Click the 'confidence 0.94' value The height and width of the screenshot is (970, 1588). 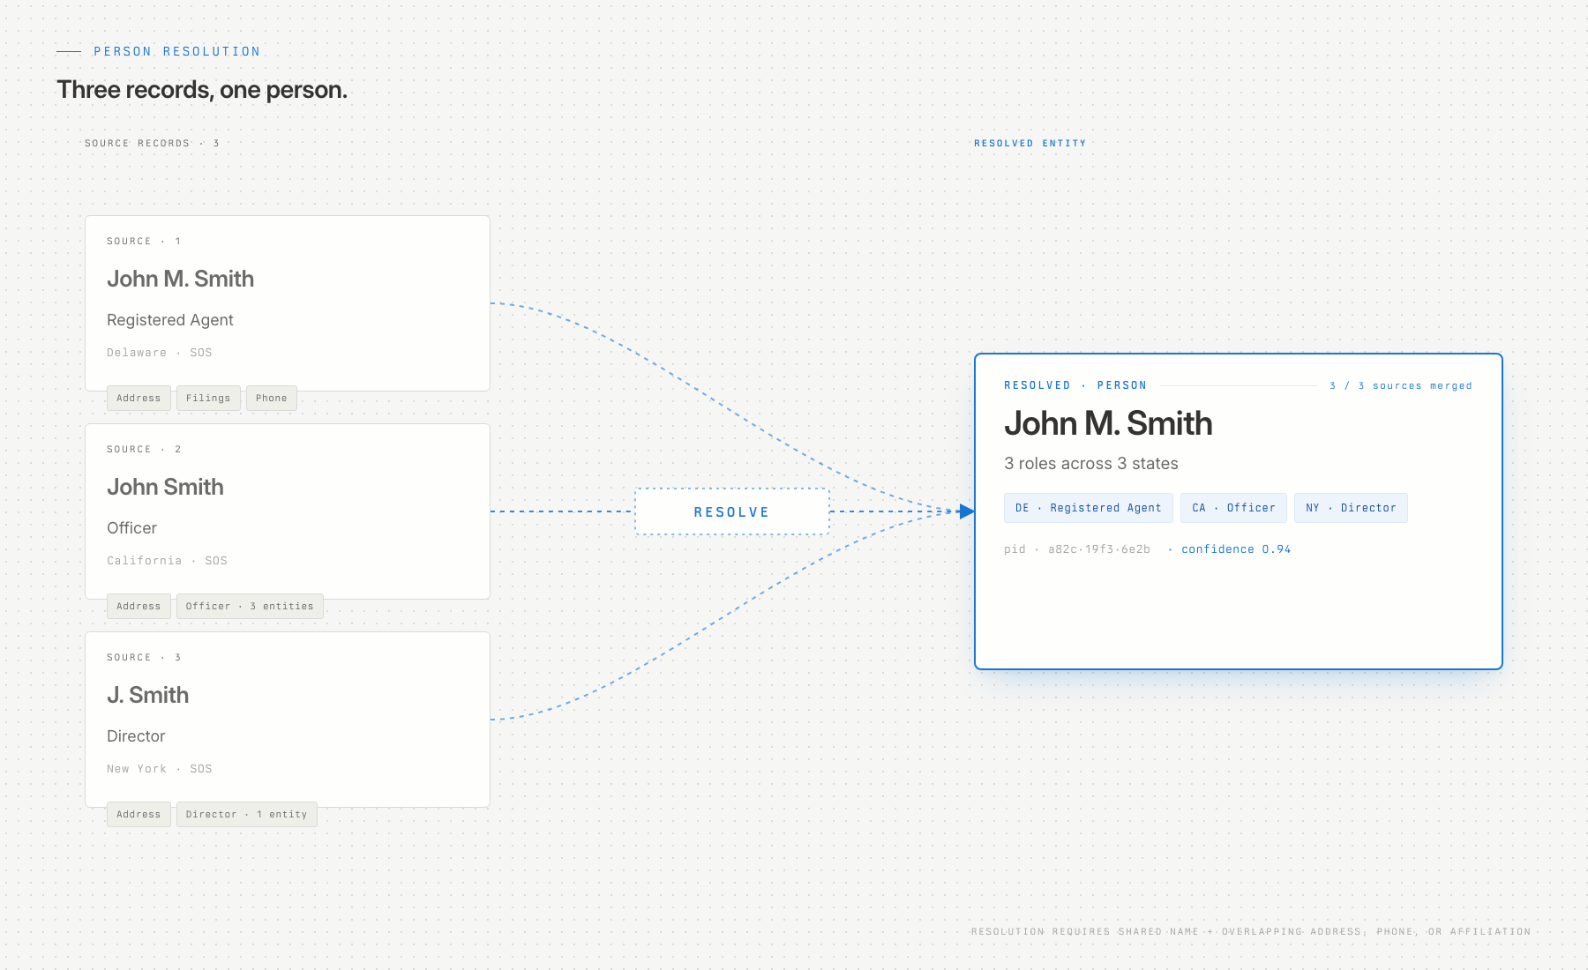(1236, 549)
